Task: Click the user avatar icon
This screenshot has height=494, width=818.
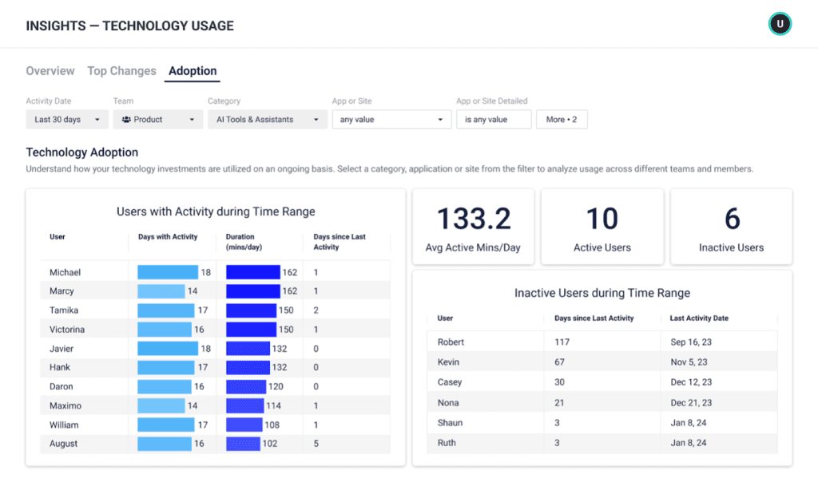Action: (780, 25)
